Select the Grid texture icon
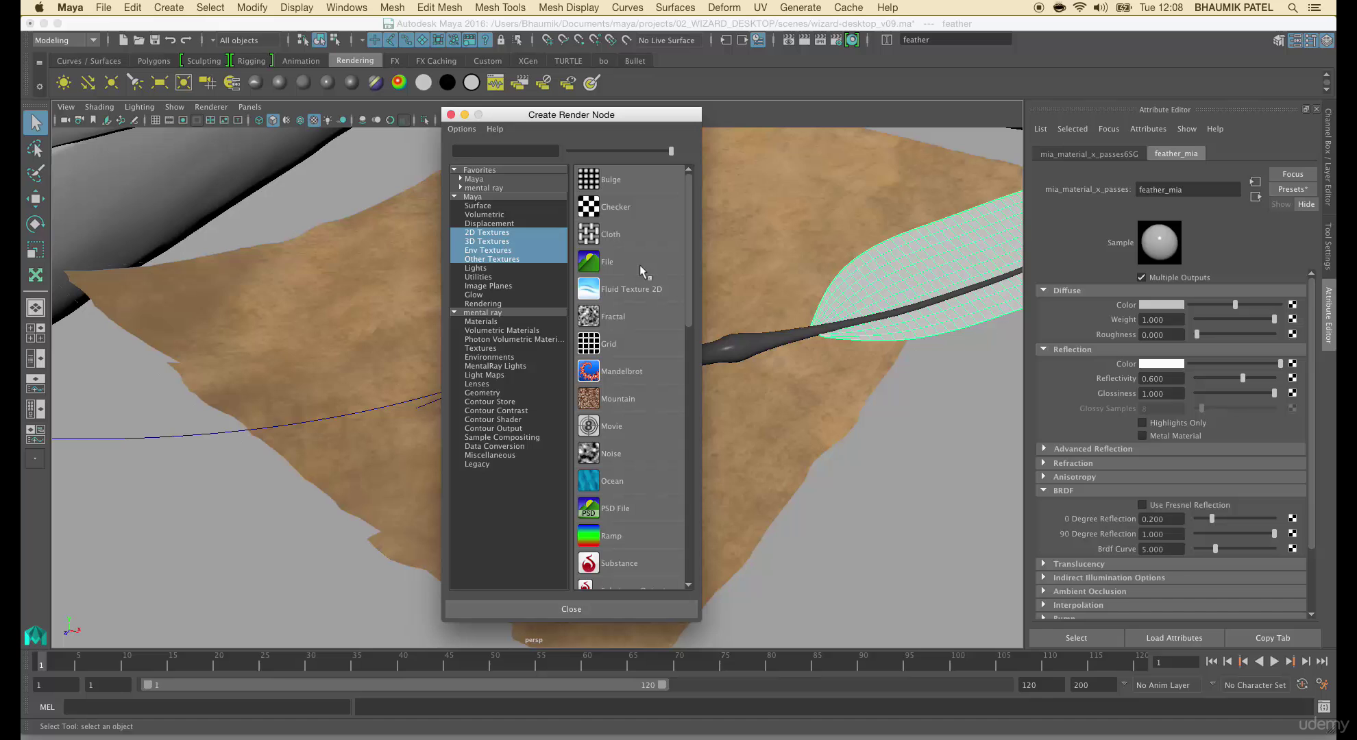1357x740 pixels. pyautogui.click(x=588, y=343)
